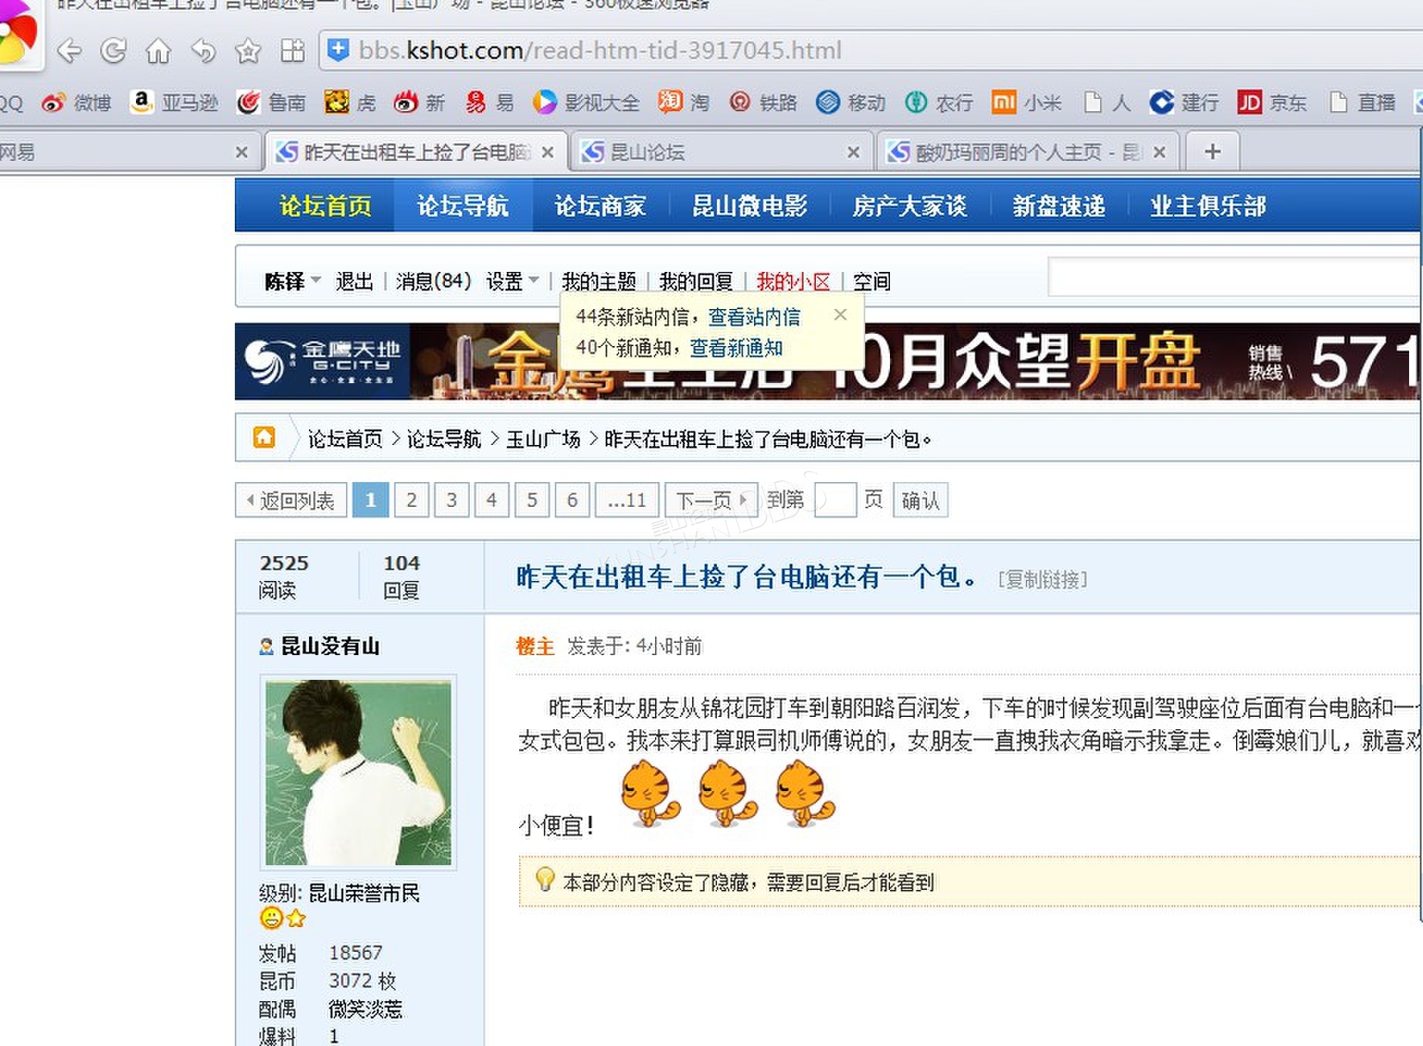This screenshot has height=1046, width=1423.
Task: Open the Sina 新 bookmark
Action: (419, 102)
